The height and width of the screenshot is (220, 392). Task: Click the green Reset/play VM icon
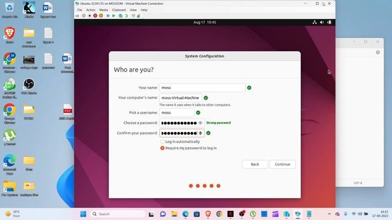click(114, 16)
